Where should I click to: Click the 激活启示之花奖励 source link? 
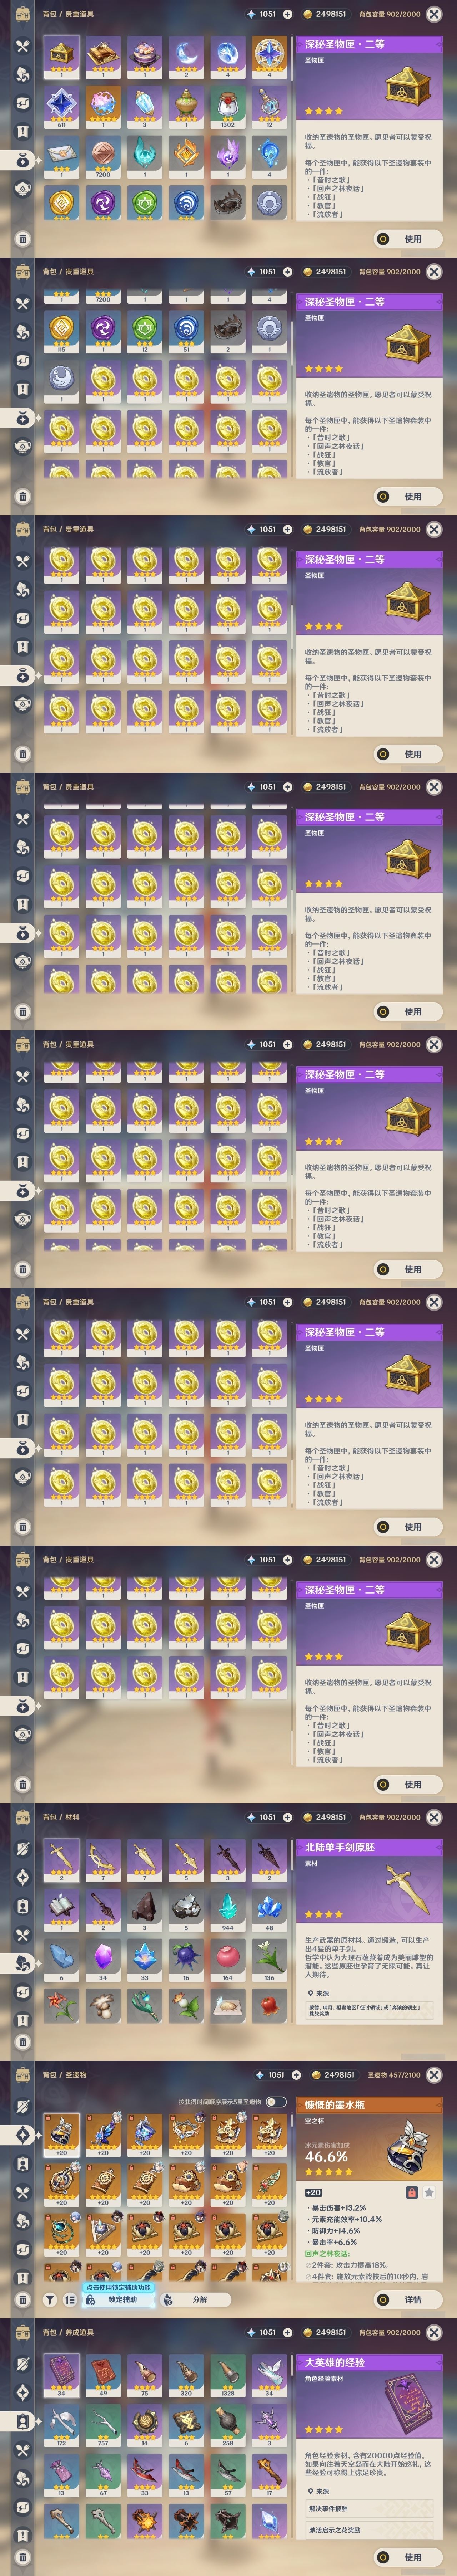369,2529
